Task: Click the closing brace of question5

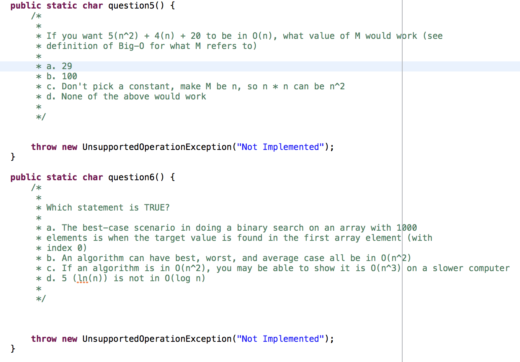Action: pyautogui.click(x=13, y=156)
